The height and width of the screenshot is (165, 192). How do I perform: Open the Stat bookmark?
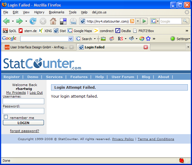tap(60, 31)
